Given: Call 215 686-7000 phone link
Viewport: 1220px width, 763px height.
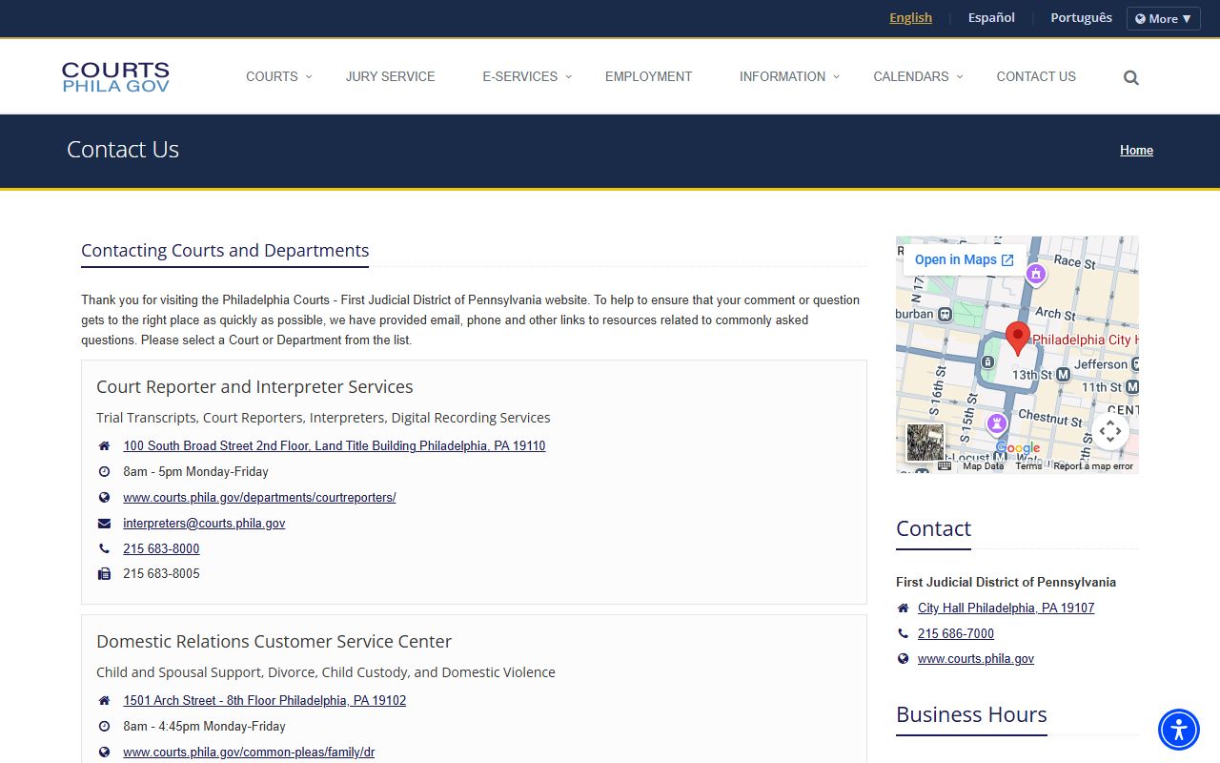Looking at the screenshot, I should tap(956, 634).
